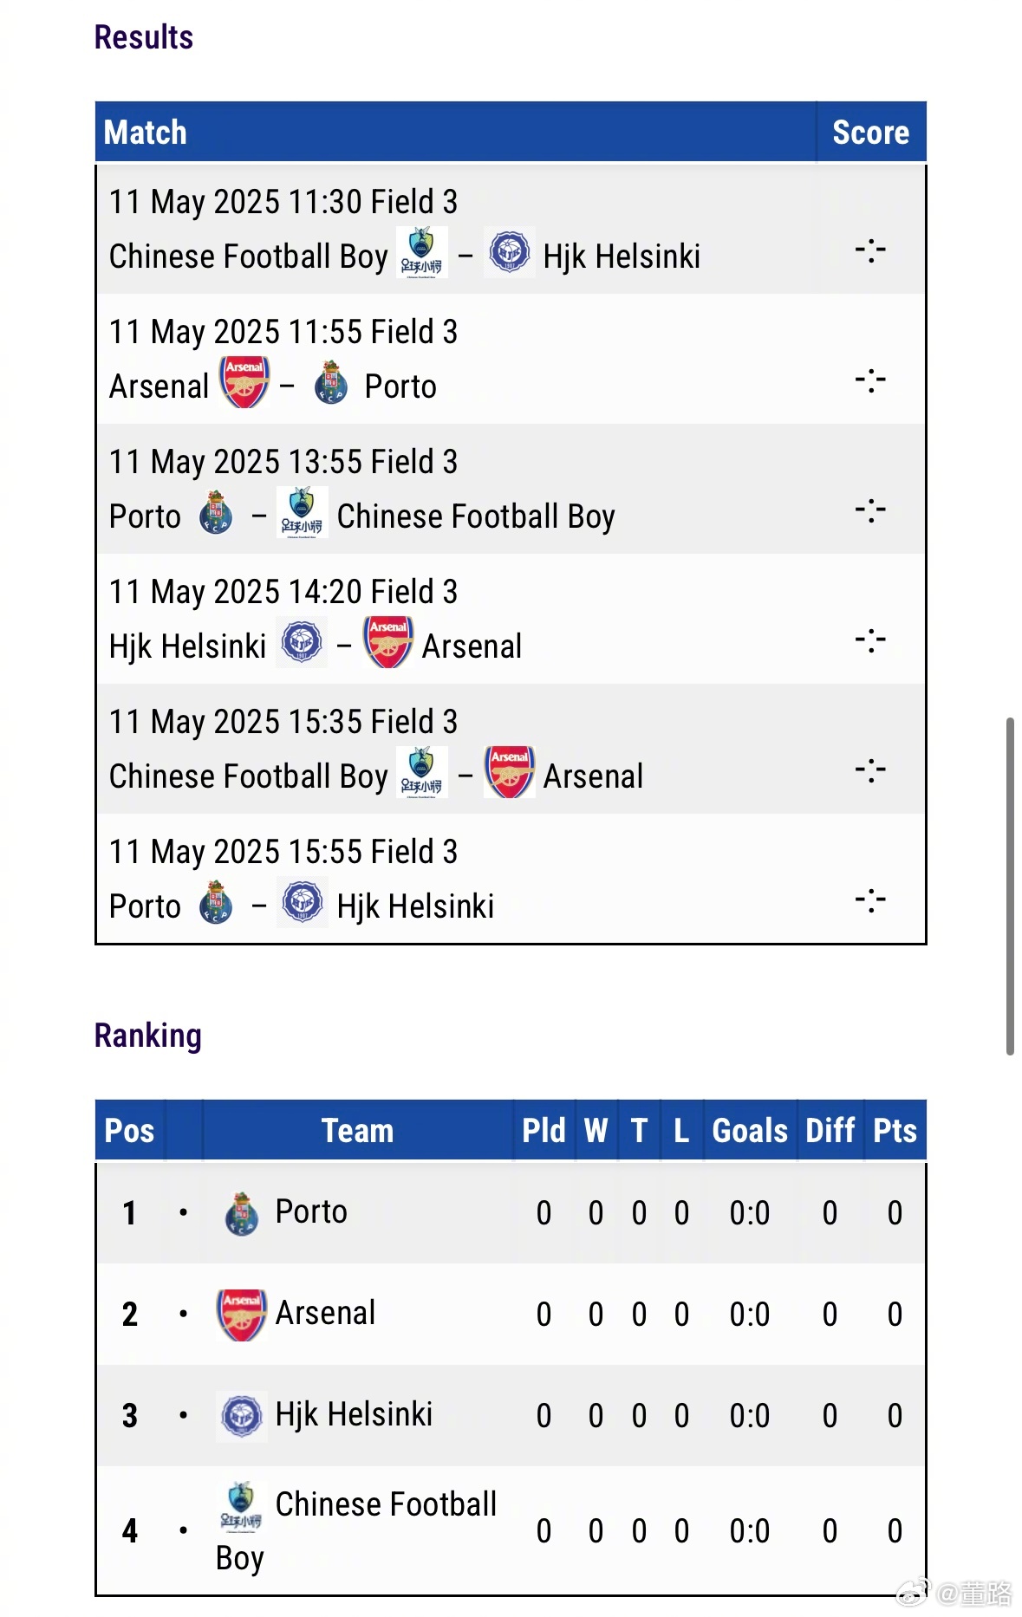Click Hjk Helsinki crest in 11:30 match
The width and height of the screenshot is (1022, 1617).
click(x=510, y=252)
